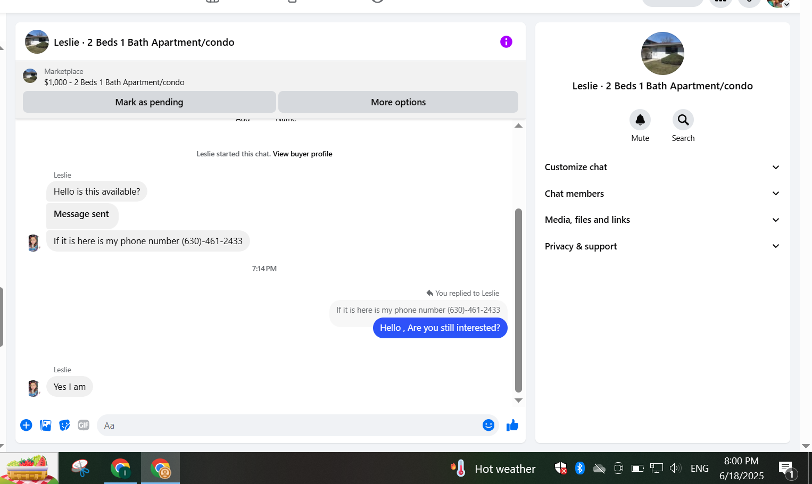Expand Customize chat section

point(662,167)
